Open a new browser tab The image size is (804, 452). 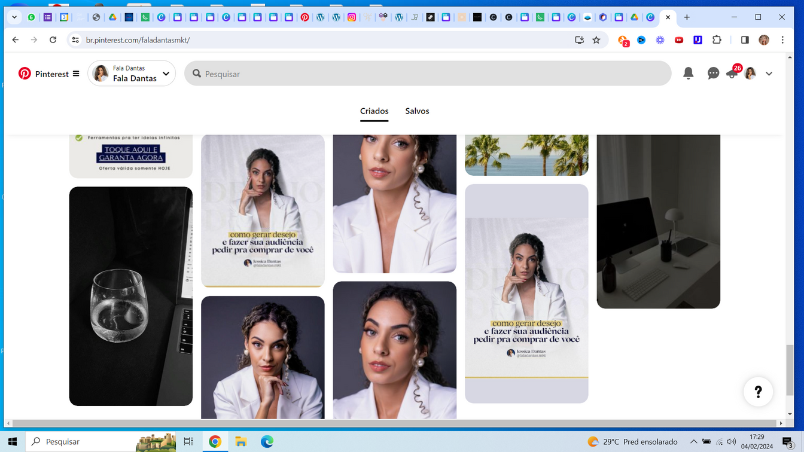pos(687,17)
